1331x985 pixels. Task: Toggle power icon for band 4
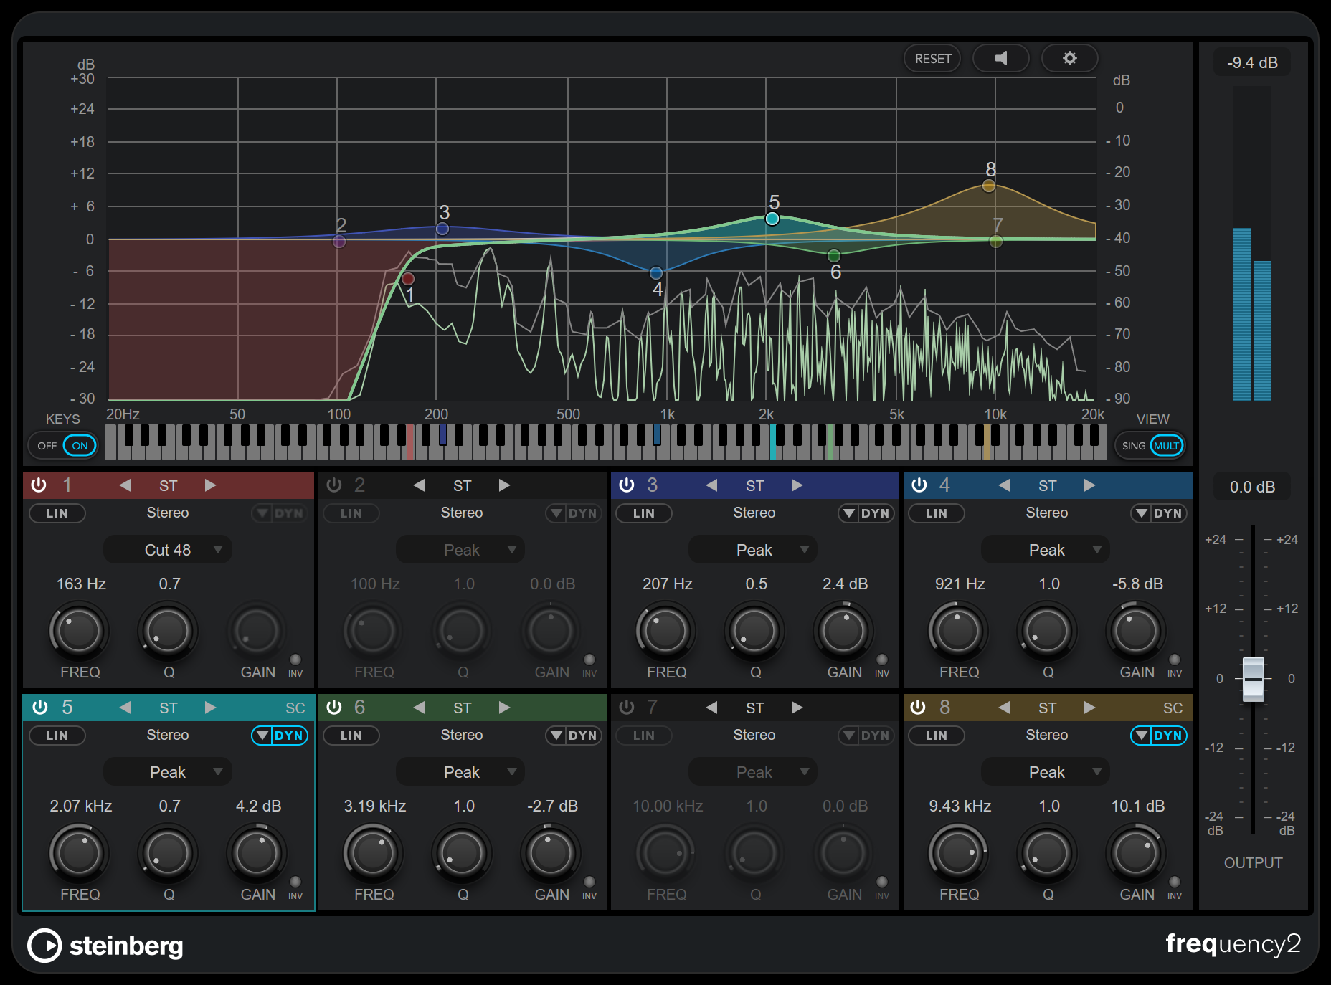coord(919,485)
